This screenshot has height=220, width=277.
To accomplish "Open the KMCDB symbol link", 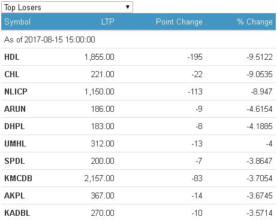I will coord(18,178).
